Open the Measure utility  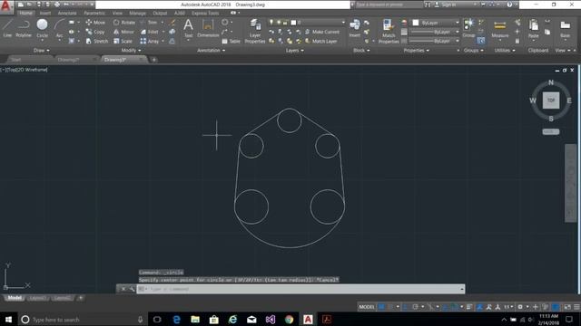(500, 28)
